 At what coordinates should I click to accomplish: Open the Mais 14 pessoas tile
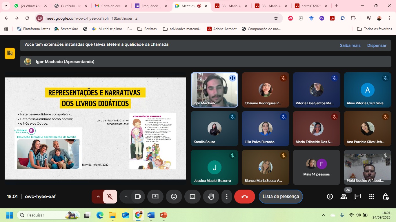(316, 167)
